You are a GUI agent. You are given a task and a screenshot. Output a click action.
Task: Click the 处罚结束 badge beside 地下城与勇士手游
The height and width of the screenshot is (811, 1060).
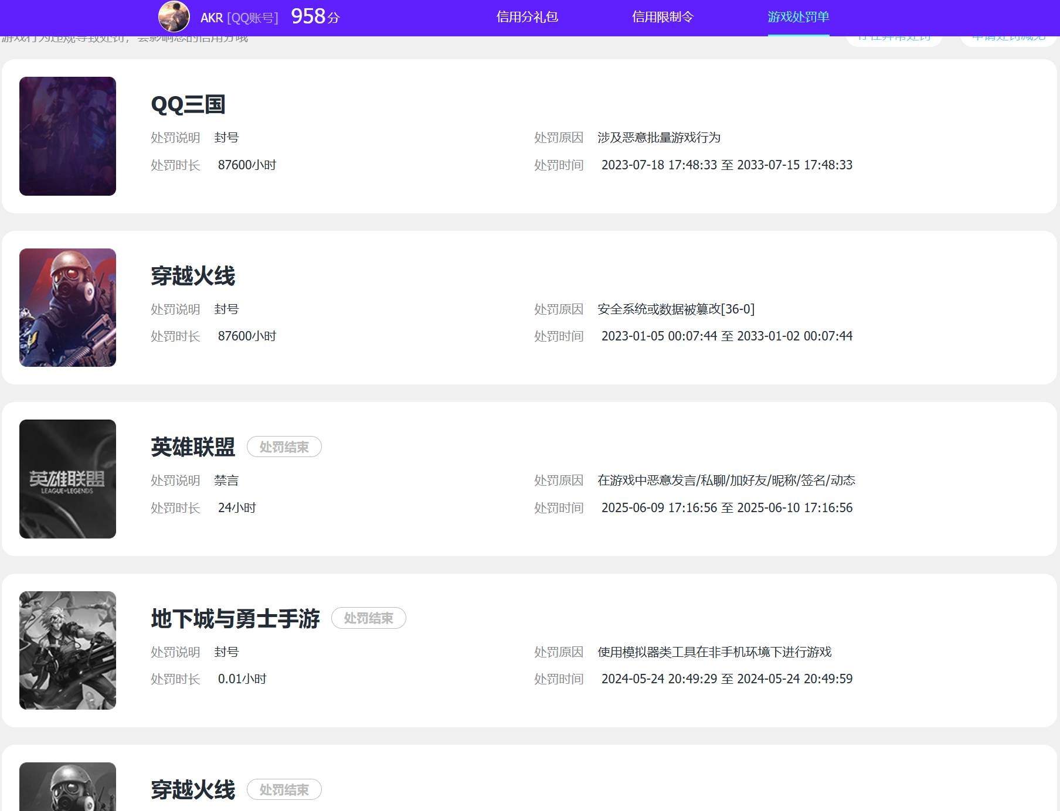pyautogui.click(x=369, y=618)
